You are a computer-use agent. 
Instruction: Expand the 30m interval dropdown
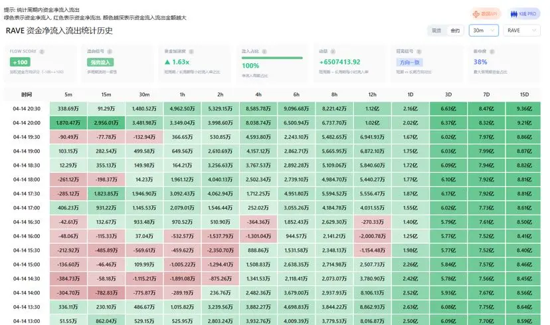click(483, 31)
